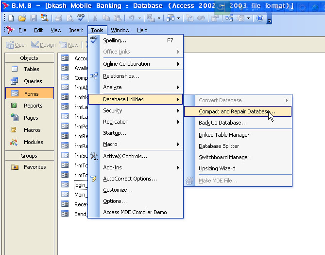Expand the Online Collaboration submenu arrow
The width and height of the screenshot is (325, 255).
tap(178, 64)
